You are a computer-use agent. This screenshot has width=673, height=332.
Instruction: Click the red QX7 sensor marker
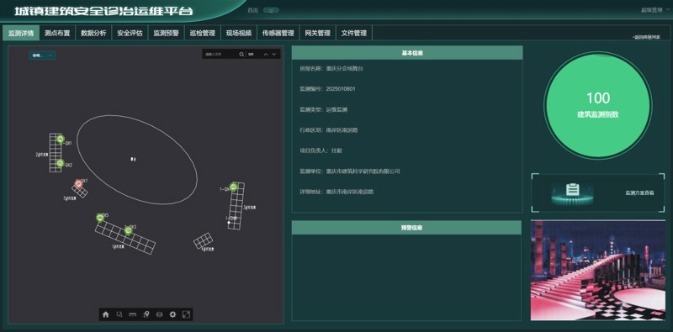(x=78, y=184)
